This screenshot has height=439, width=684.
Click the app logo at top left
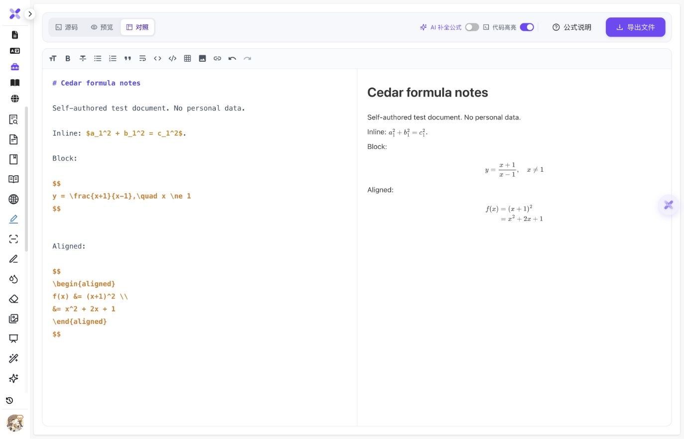[15, 14]
